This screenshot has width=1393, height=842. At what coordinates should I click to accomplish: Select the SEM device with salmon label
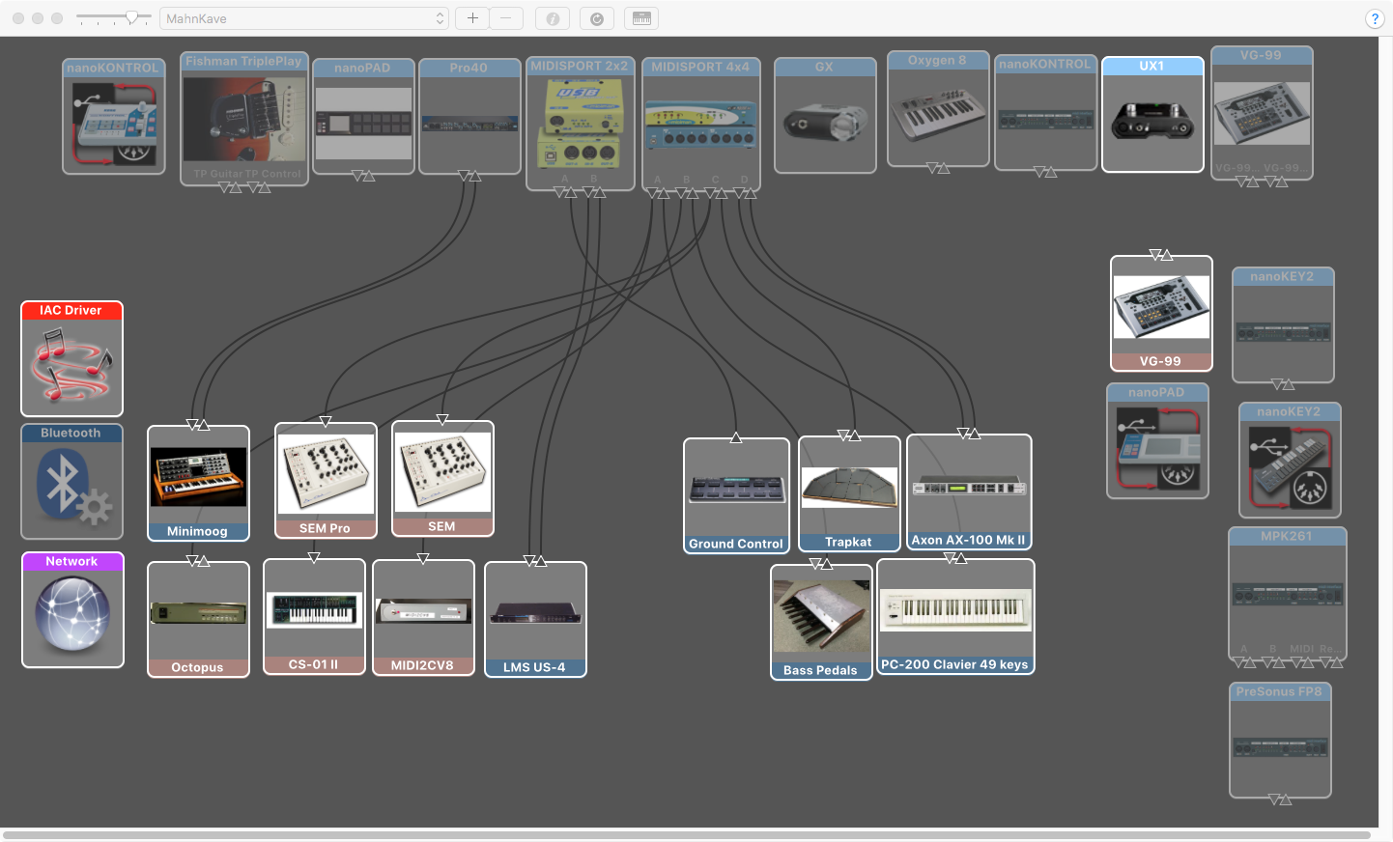[x=442, y=478]
